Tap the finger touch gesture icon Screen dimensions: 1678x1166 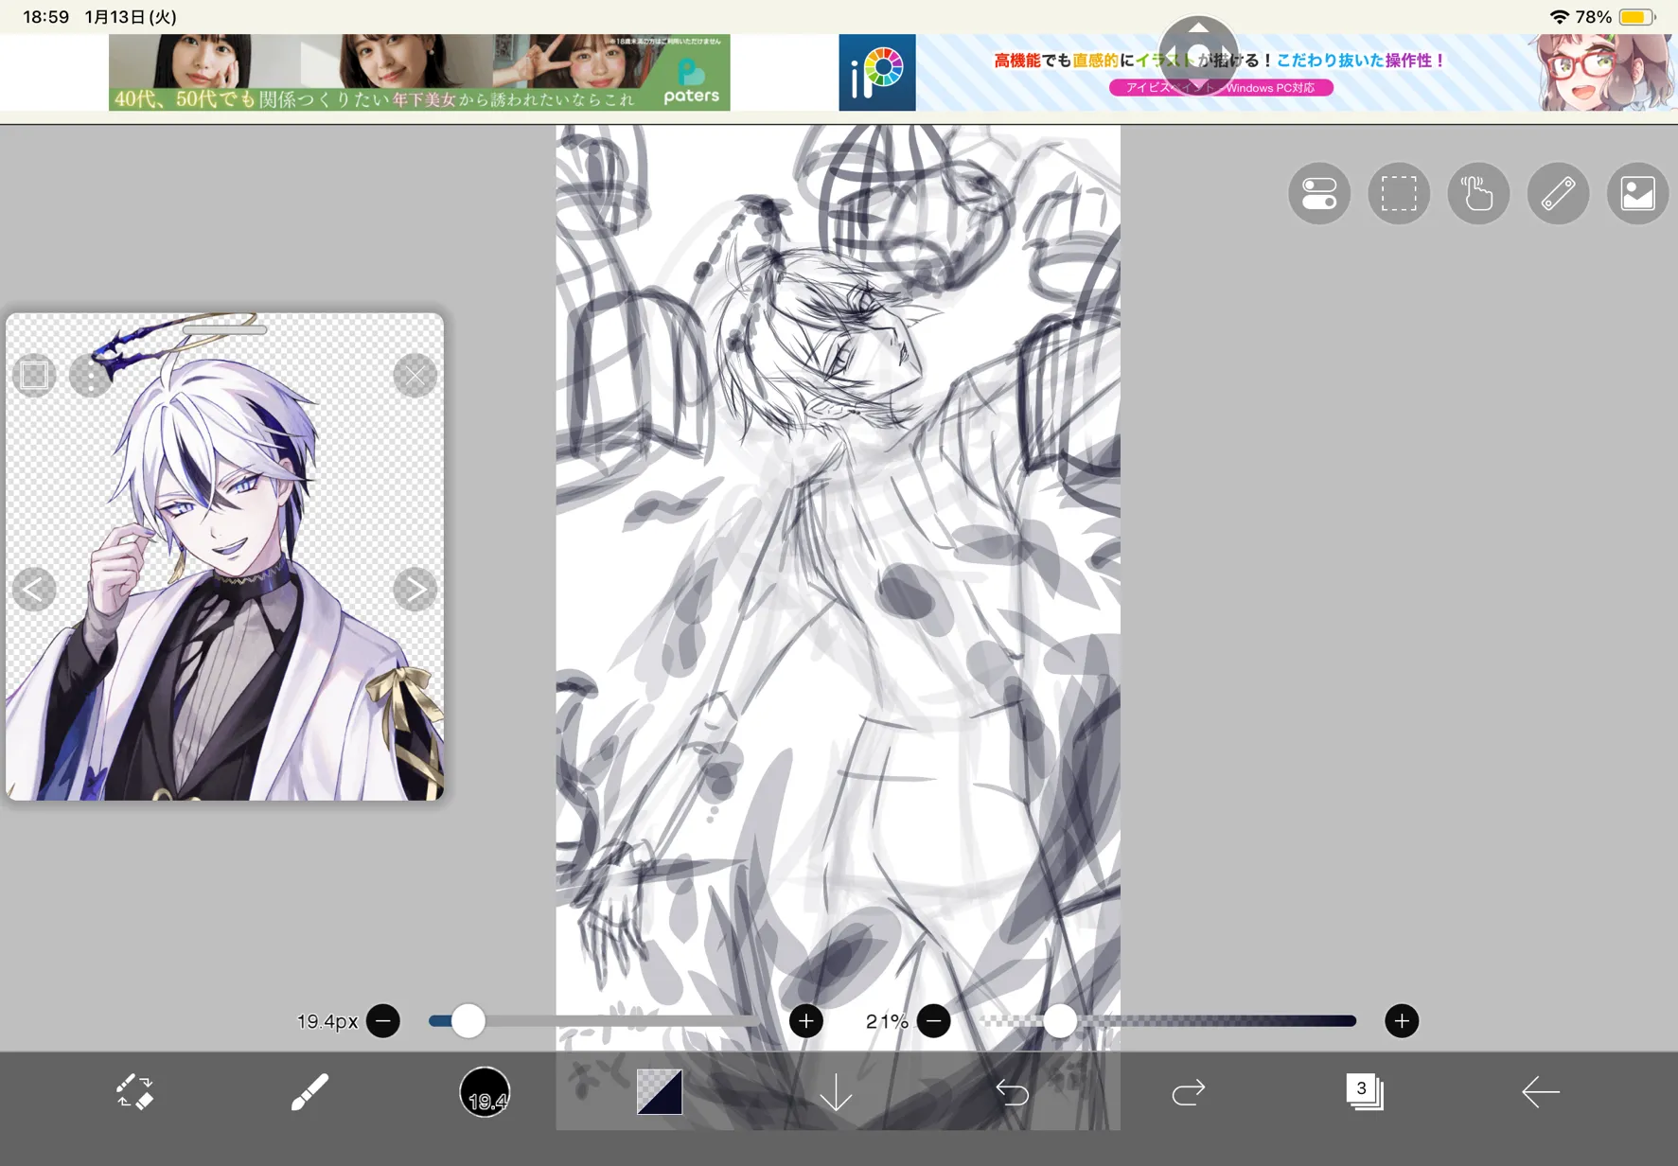[1478, 194]
